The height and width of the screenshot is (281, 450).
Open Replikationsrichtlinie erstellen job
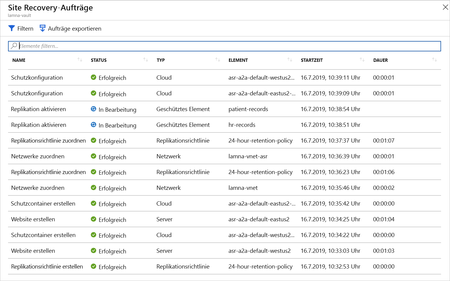click(x=47, y=266)
